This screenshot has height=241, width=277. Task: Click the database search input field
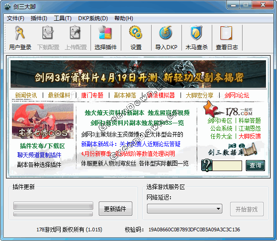[227, 166]
